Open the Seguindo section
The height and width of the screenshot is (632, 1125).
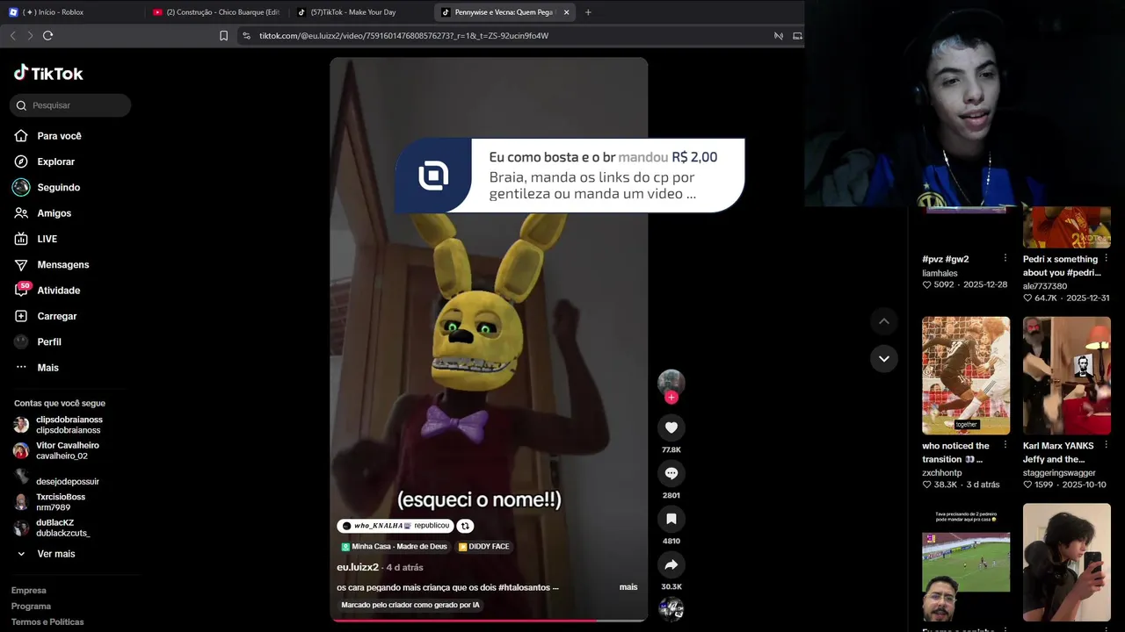tap(58, 187)
